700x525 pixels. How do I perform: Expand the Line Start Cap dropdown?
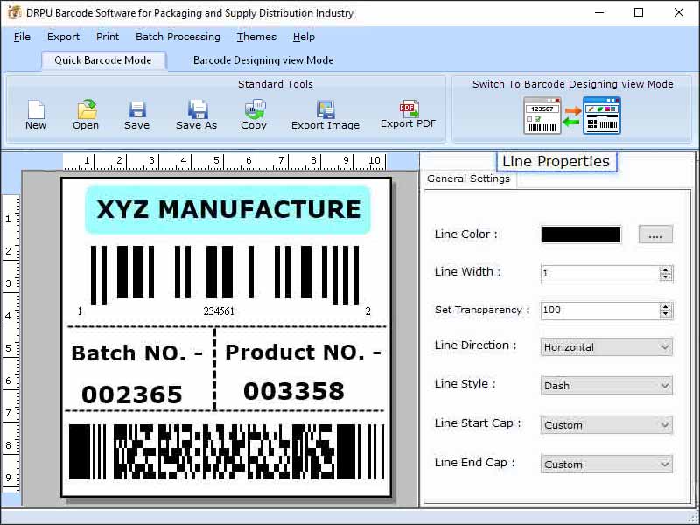pos(605,424)
